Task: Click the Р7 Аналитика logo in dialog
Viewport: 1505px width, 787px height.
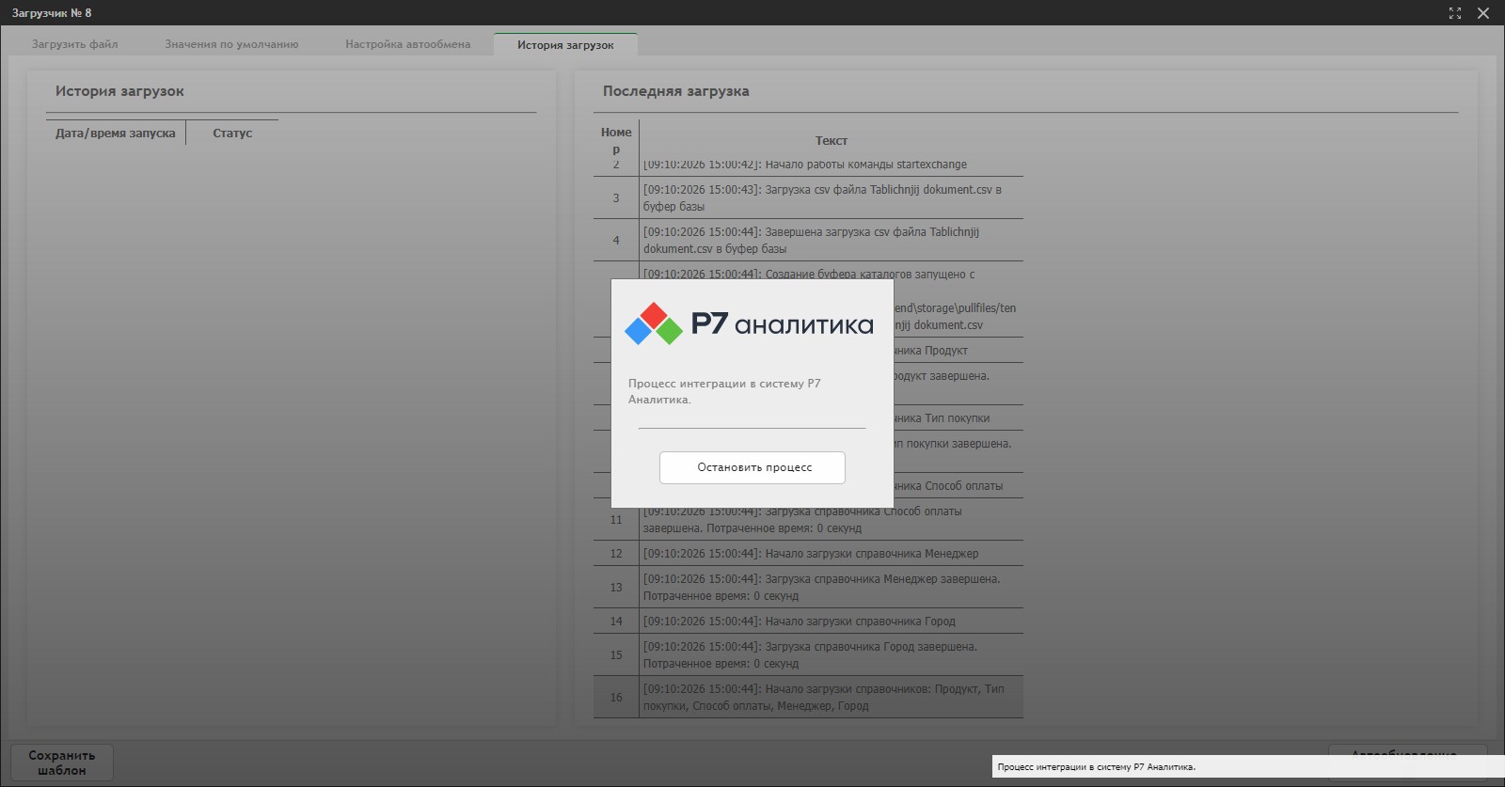Action: tap(750, 323)
